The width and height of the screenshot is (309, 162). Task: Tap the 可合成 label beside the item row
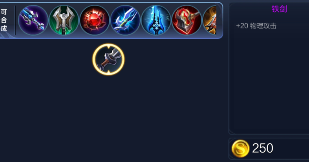tap(4, 20)
